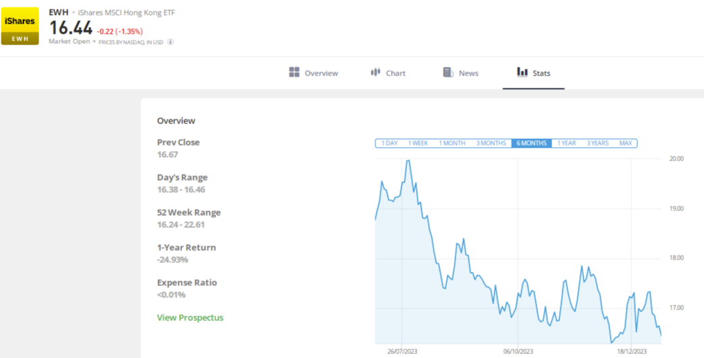Click the 1-Year Return label
This screenshot has width=704, height=358.
point(186,247)
